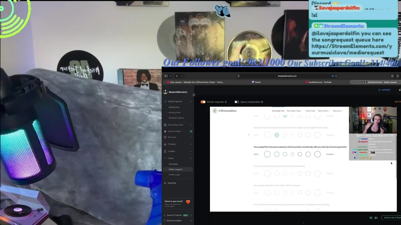
Task: Click the Sponsorships star icon
Action: coord(165,131)
